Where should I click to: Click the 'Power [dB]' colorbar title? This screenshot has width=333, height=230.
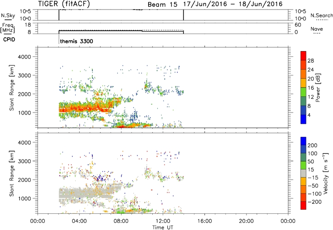click(318, 88)
